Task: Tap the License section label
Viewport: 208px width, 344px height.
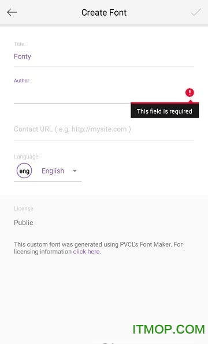Action: (x=23, y=208)
